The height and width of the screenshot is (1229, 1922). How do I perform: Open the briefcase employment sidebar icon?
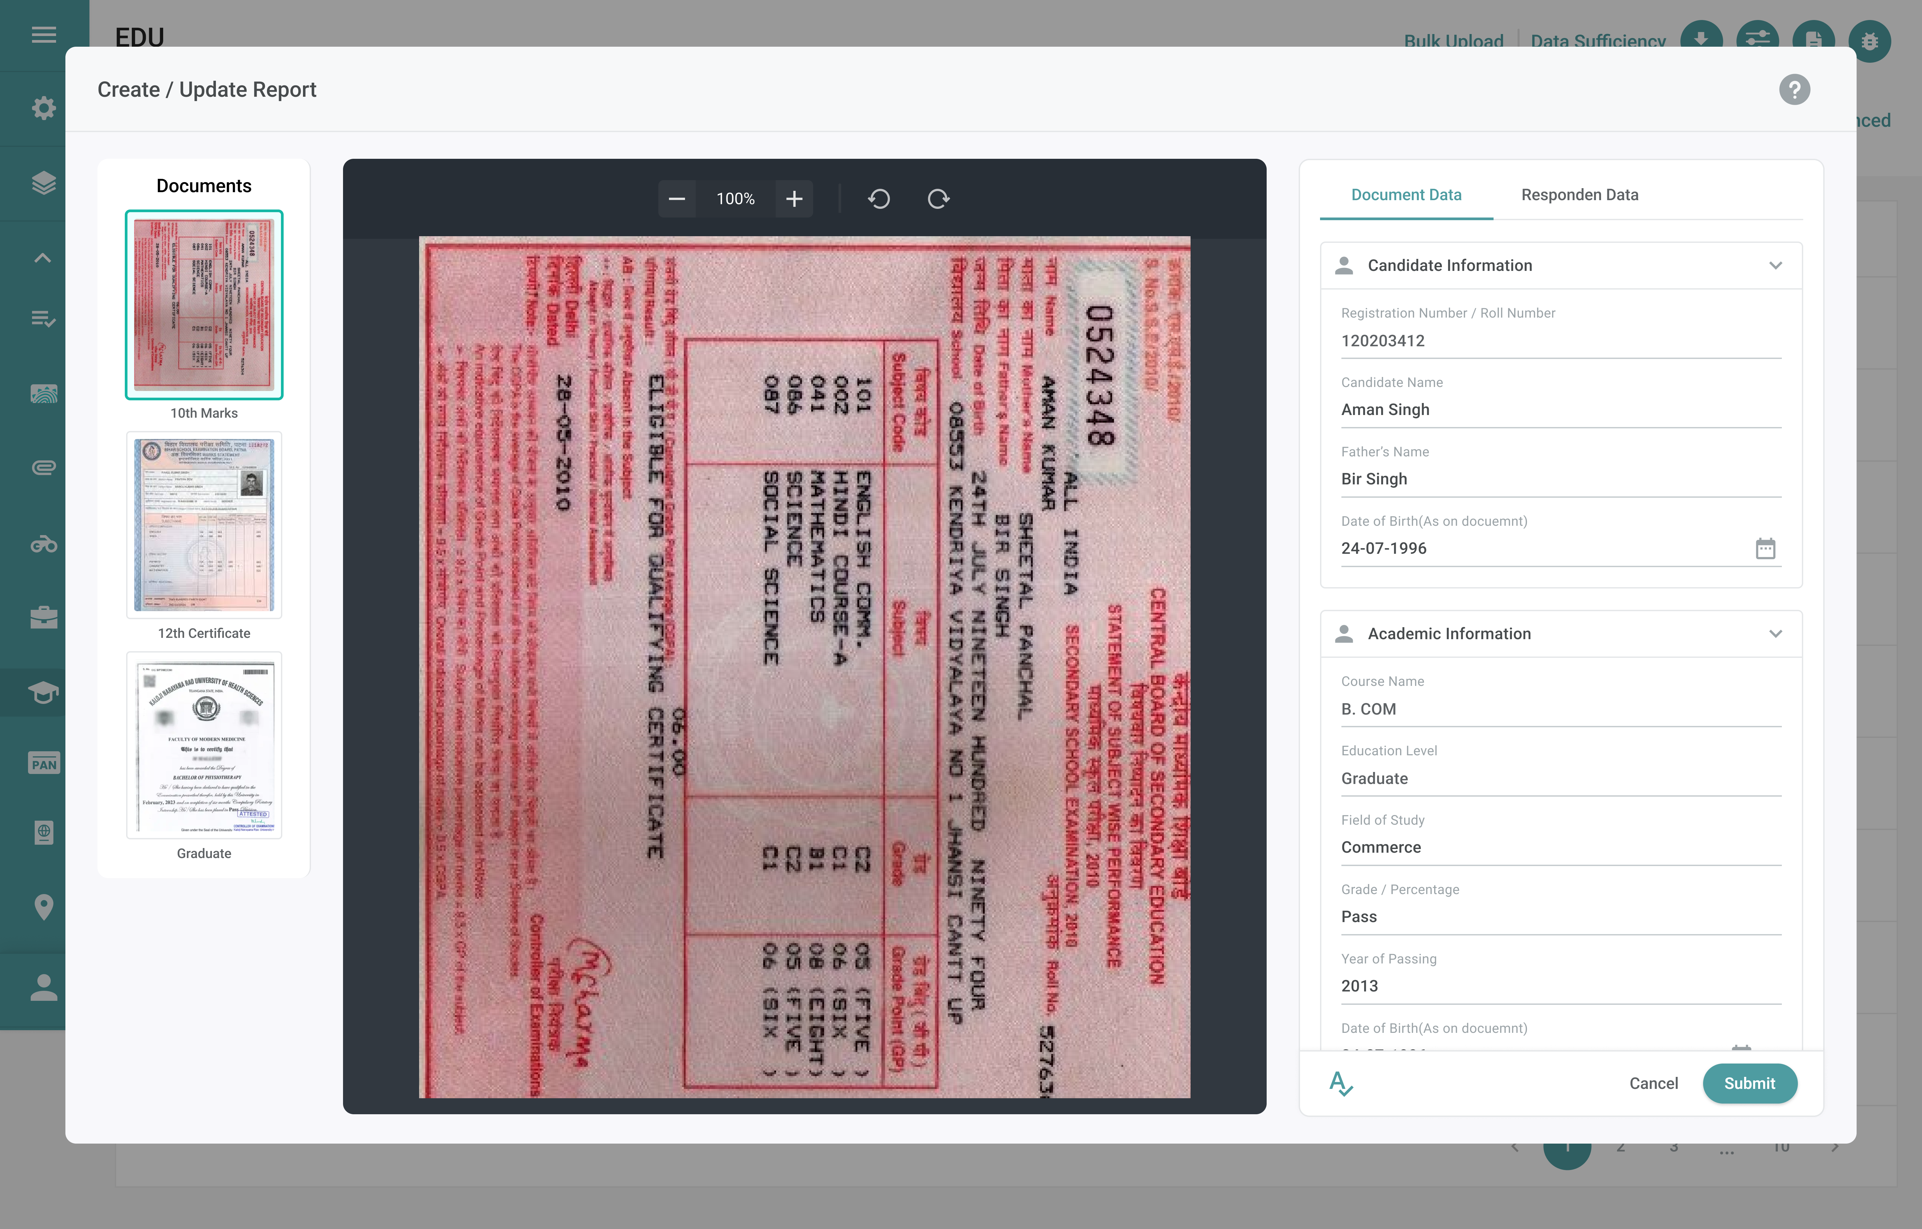(x=44, y=618)
